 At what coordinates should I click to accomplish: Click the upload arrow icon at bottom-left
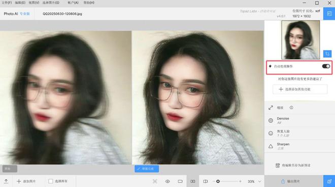(6, 181)
